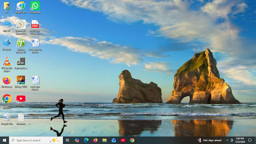Show hidden system tray icons
256x144 pixels.
[227, 140]
